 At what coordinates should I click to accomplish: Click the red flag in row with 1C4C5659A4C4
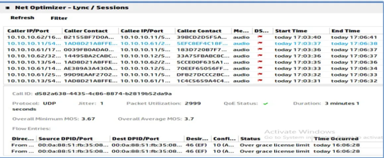pyautogui.click(x=260, y=81)
